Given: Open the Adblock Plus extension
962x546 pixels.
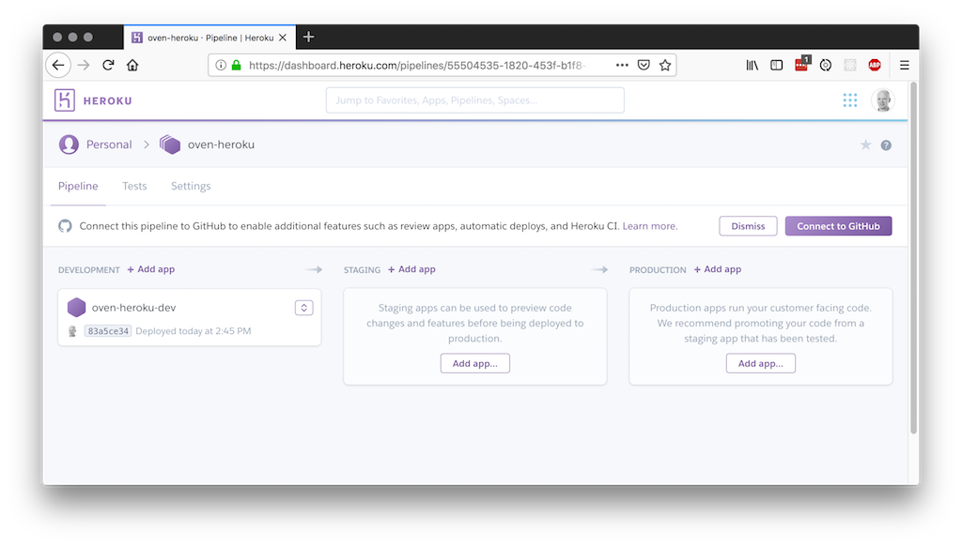Looking at the screenshot, I should point(875,65).
